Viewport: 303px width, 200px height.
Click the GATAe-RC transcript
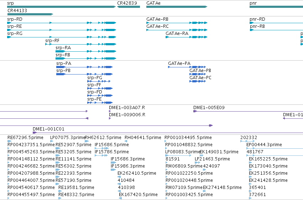tap(177, 30)
